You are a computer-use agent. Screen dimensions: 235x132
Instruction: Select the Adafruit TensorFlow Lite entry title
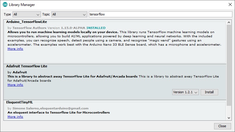[x=27, y=66]
